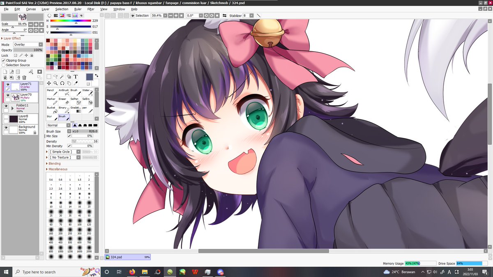Viewport: 493px width, 277px height.
Task: Hide Layer71 using its eye icon
Action: pos(7,84)
